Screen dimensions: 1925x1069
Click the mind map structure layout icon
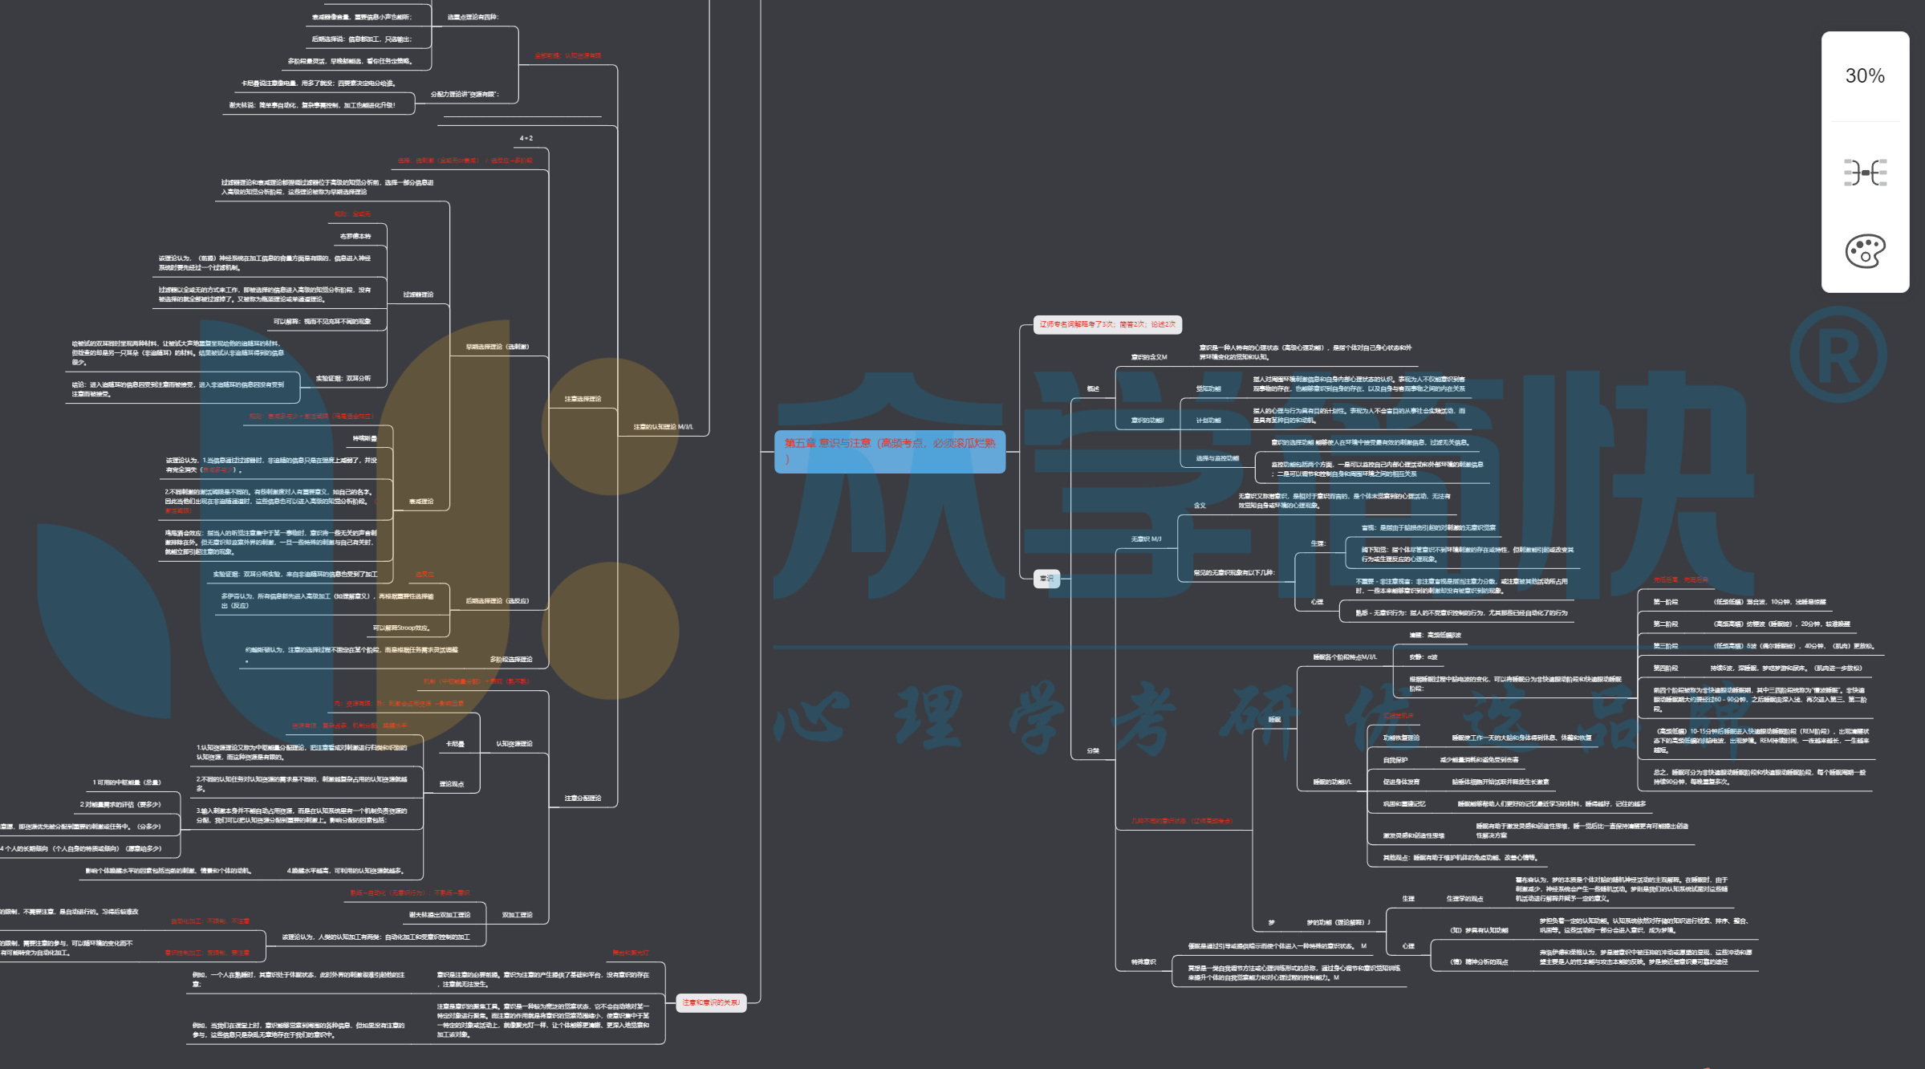(1865, 173)
